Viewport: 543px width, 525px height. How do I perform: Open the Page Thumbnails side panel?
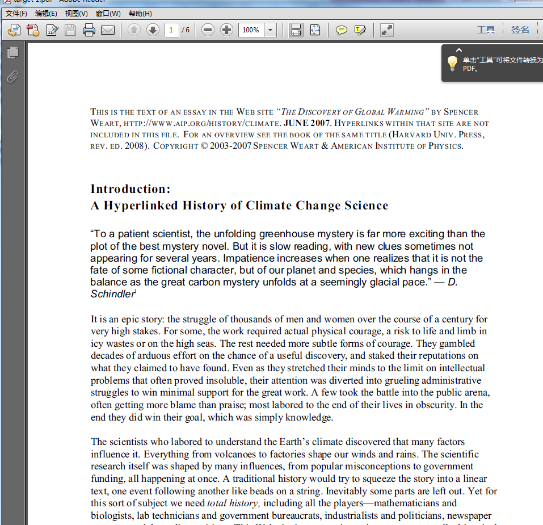(13, 52)
